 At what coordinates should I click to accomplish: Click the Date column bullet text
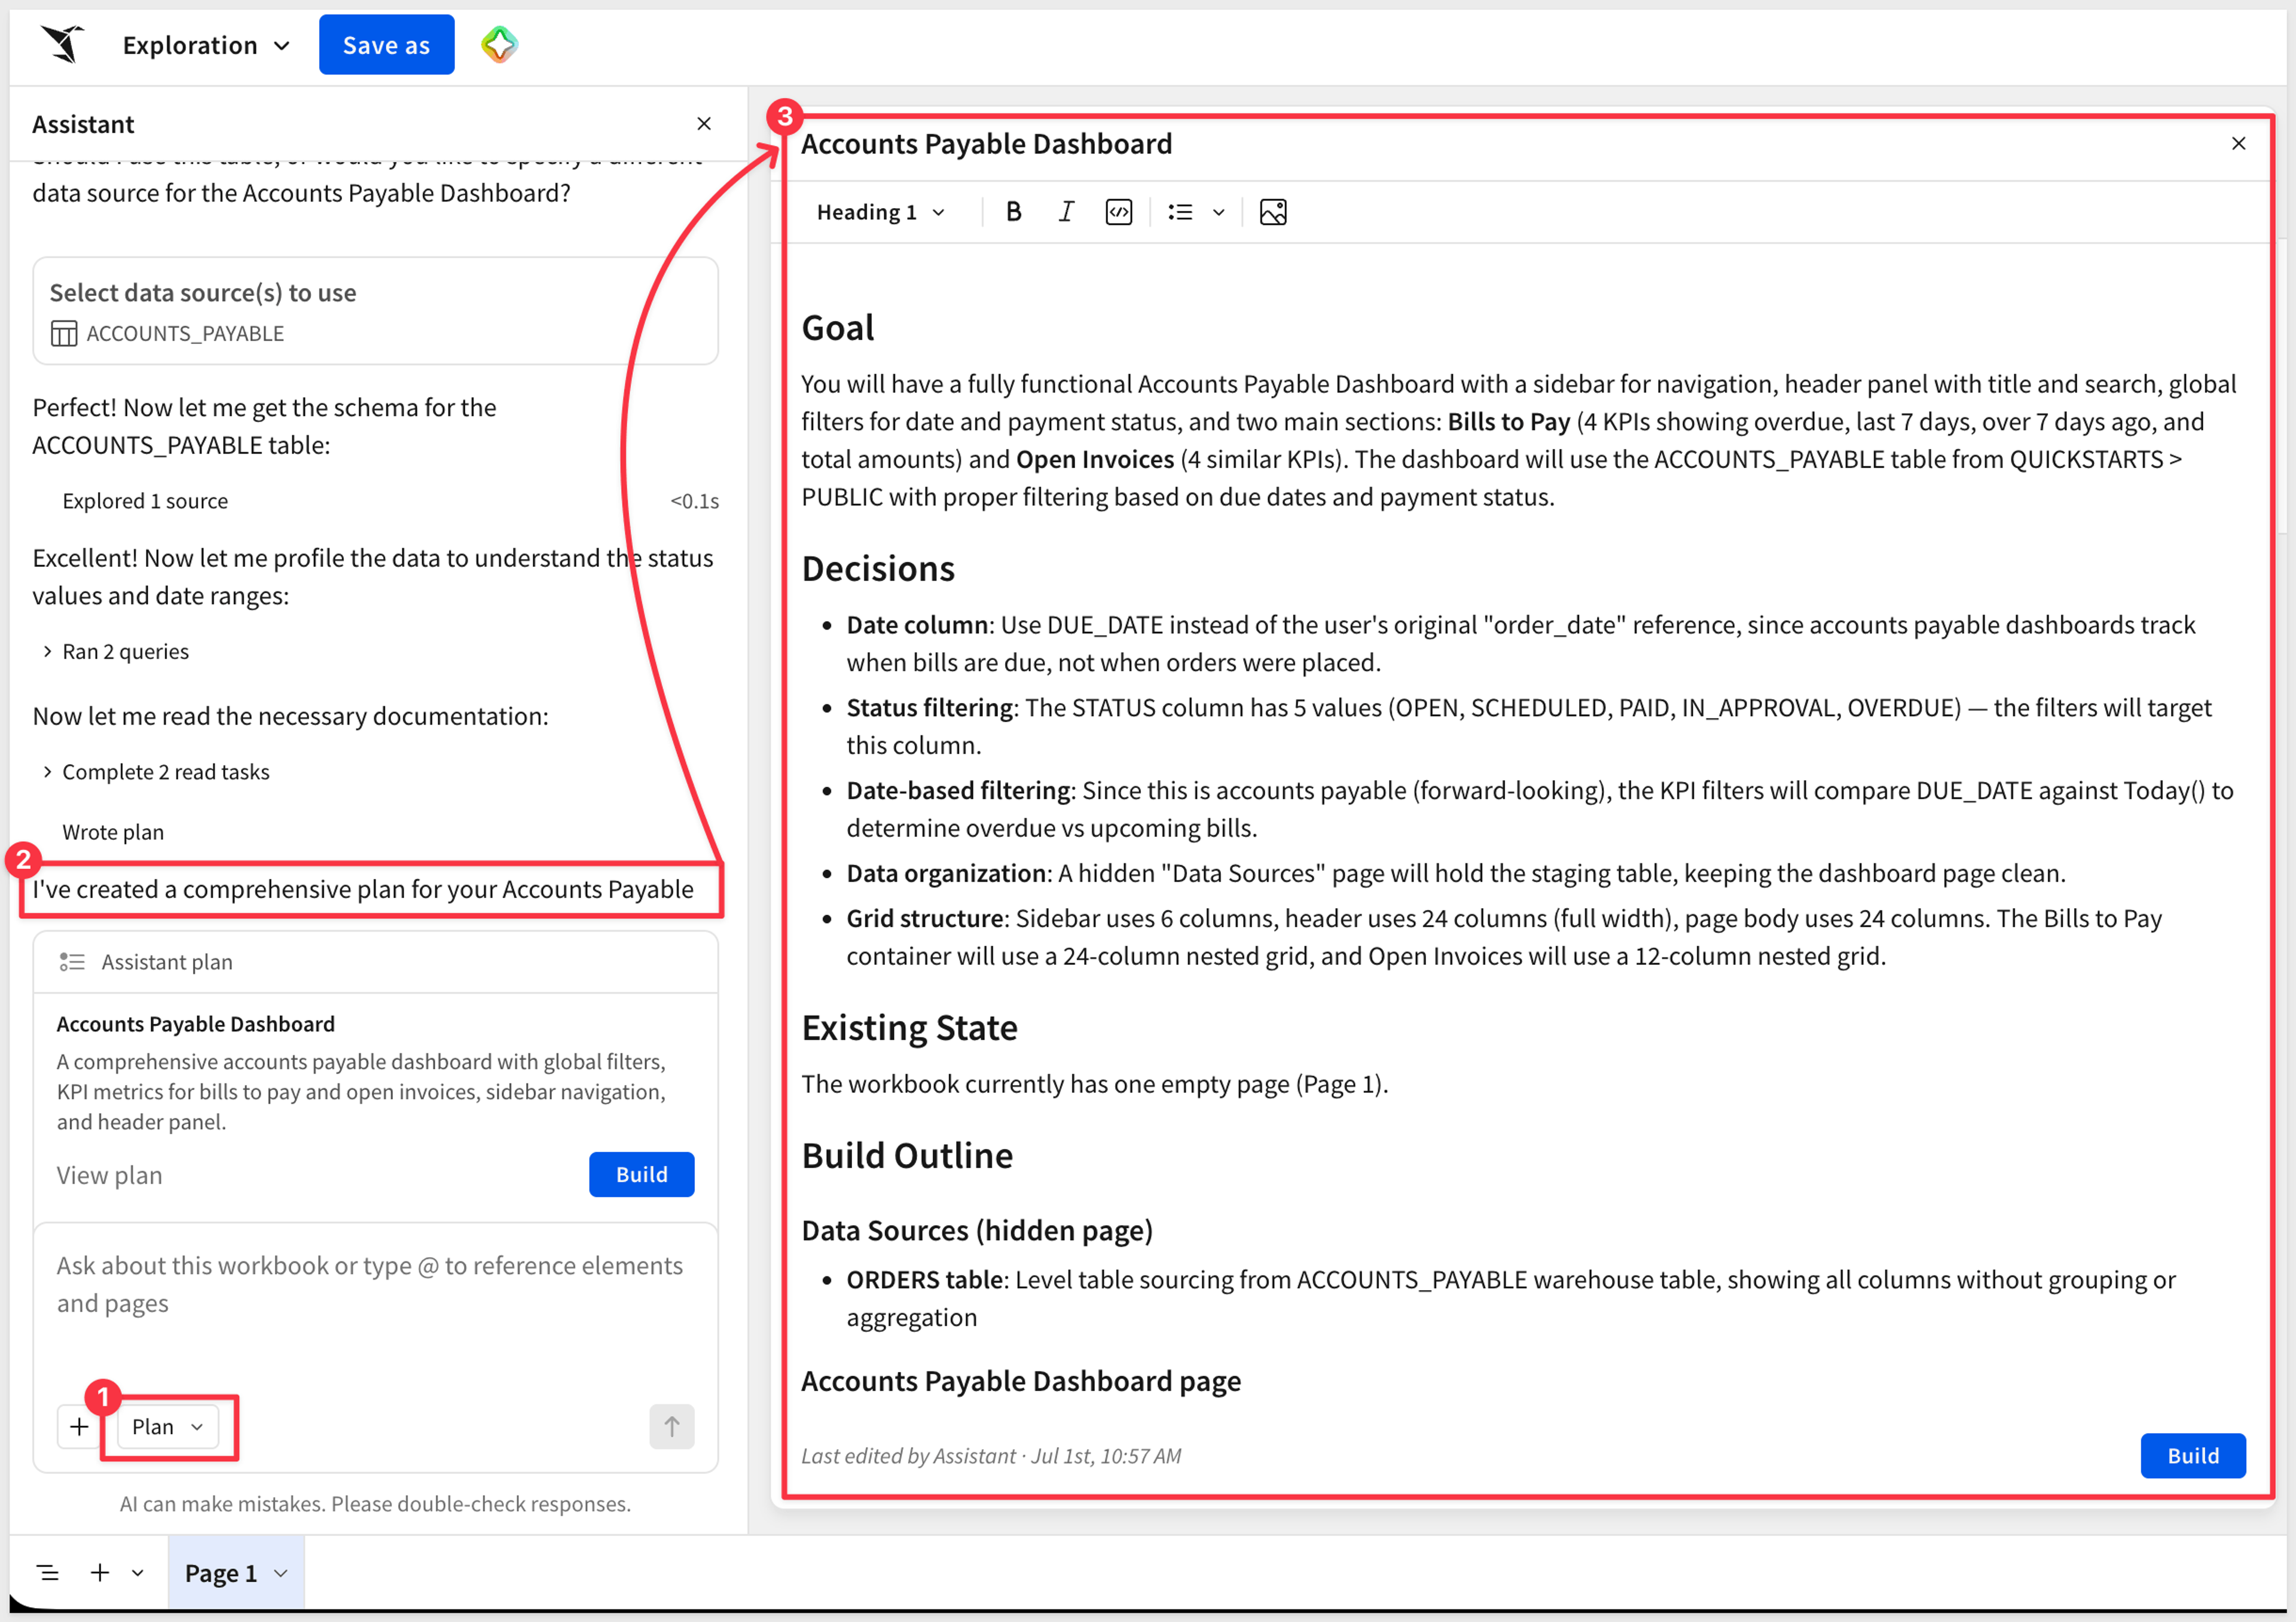[1521, 644]
